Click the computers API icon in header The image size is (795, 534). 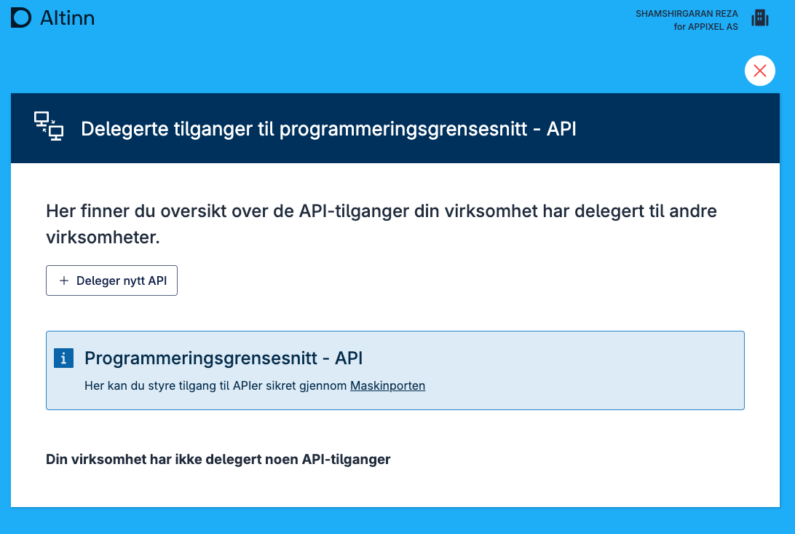[49, 127]
